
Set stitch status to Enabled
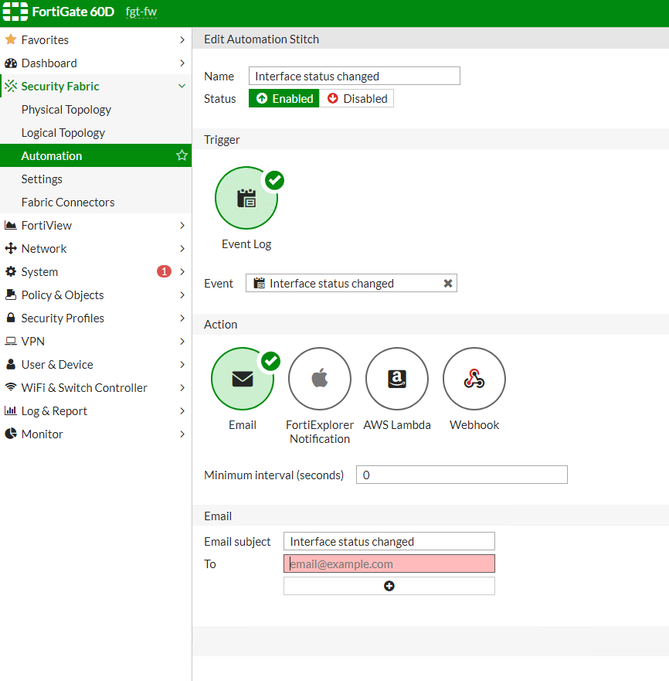[x=284, y=98]
